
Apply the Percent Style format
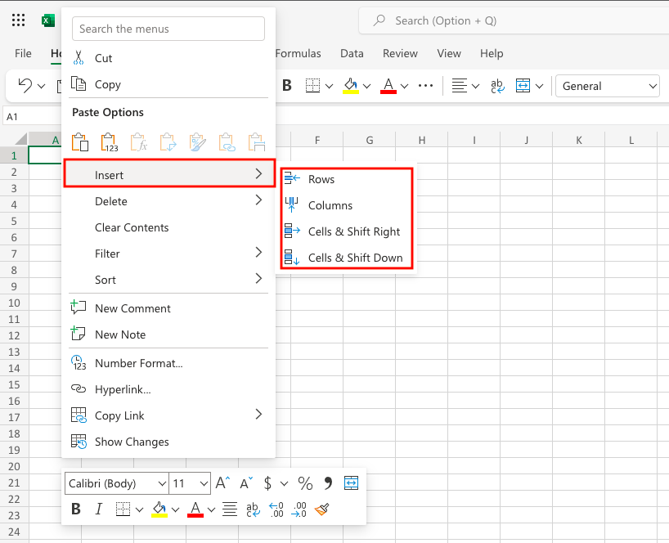click(304, 483)
